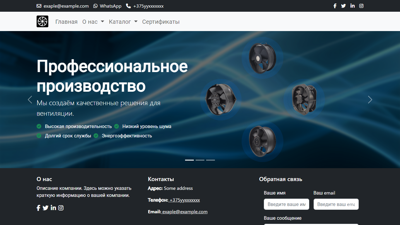Click the footer Facebook icon under О нас
The width and height of the screenshot is (400, 225).
(x=38, y=208)
